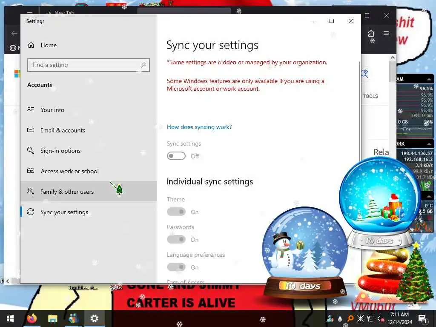This screenshot has width=436, height=327.
Task: Toggle the Passwords sync switch
Action: 176,239
